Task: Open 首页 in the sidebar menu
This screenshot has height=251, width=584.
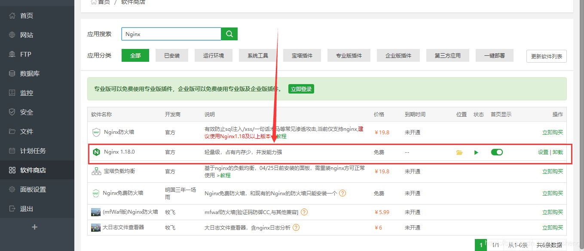Action: [x=27, y=16]
